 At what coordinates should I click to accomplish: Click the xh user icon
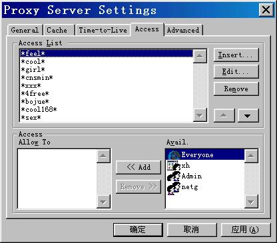point(174,165)
